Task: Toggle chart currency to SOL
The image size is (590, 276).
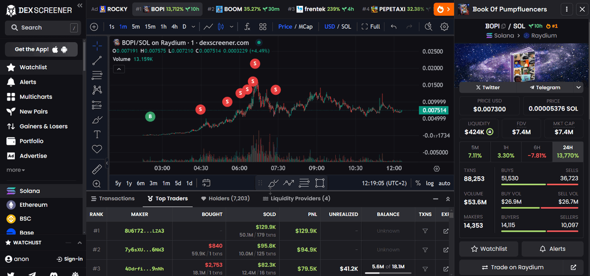Action: click(x=346, y=27)
